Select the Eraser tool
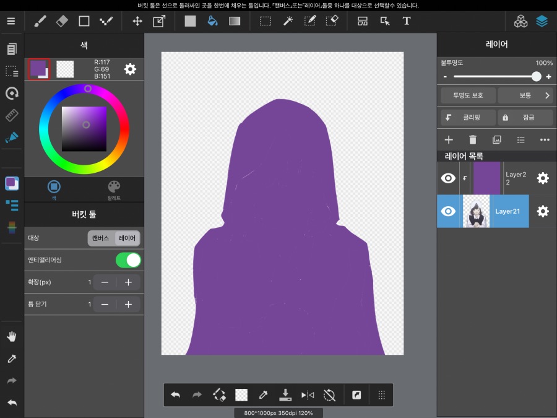The width and height of the screenshot is (557, 418). click(x=61, y=21)
